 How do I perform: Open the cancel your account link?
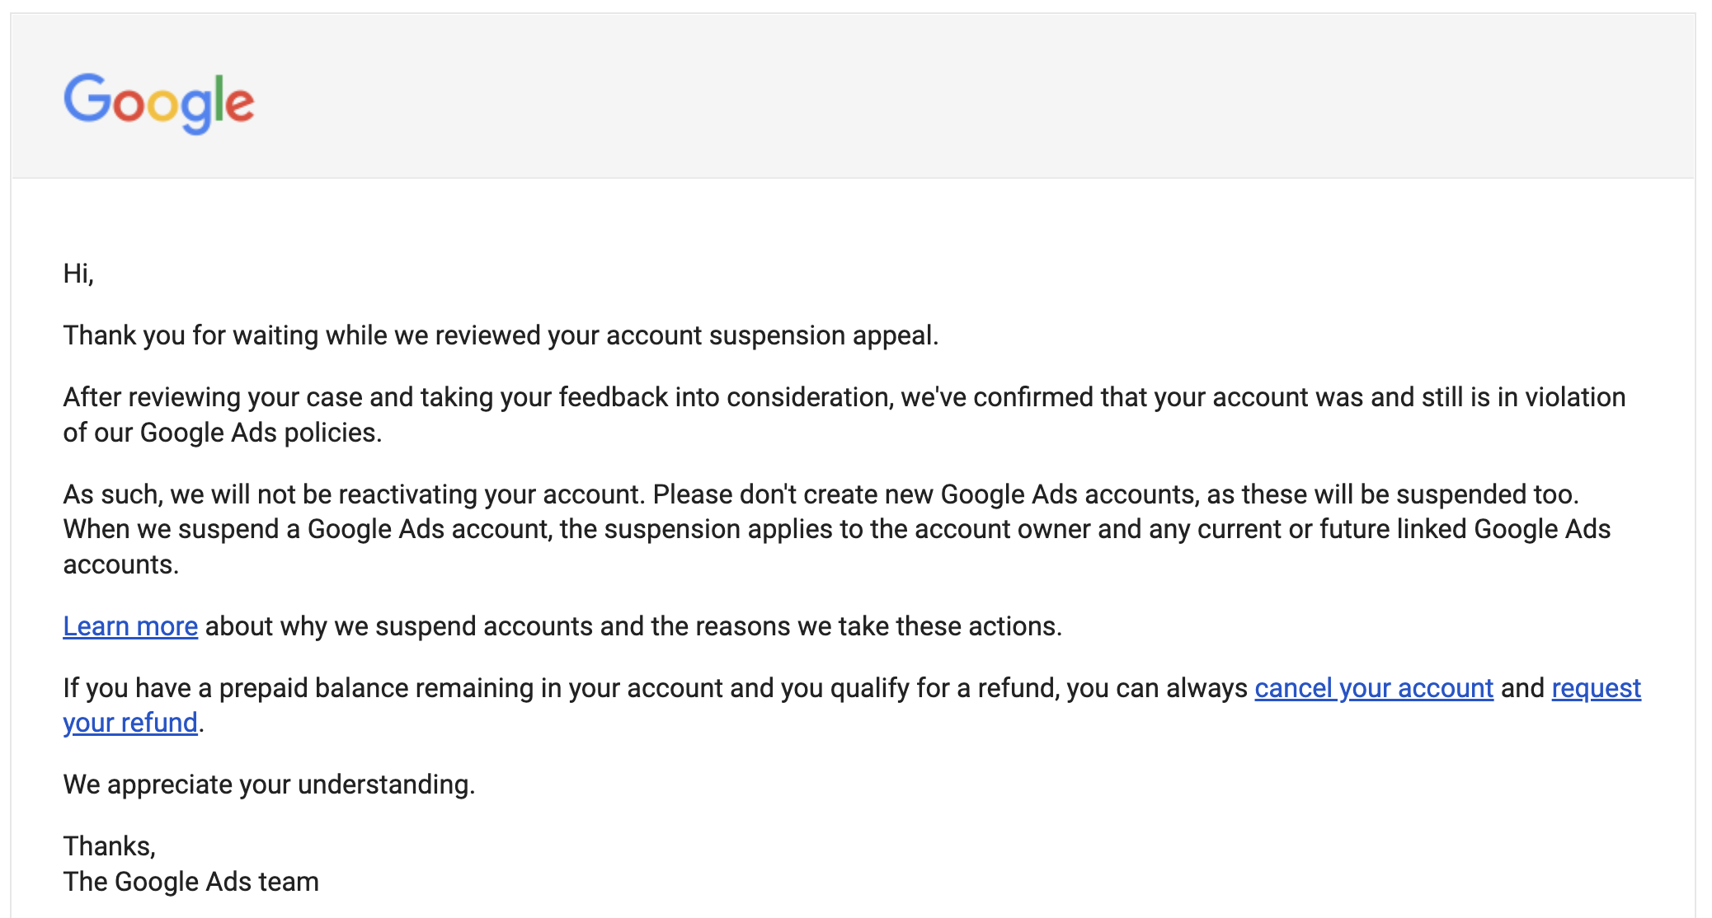[1374, 688]
